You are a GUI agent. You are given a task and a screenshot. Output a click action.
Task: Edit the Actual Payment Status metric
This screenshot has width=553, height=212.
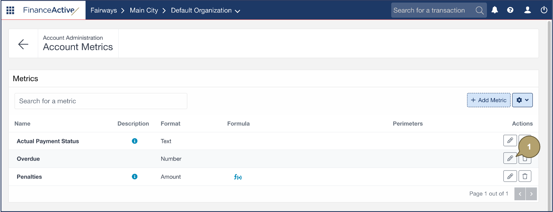point(510,141)
